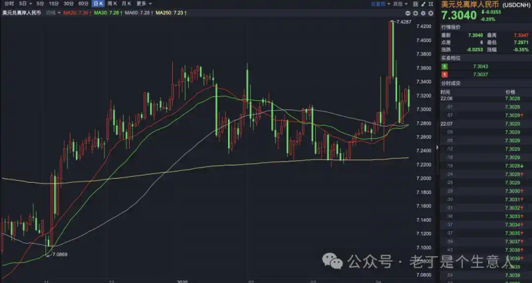Select the drawing brush tool icon
Screen dimensions: 532x283
click(x=423, y=4)
